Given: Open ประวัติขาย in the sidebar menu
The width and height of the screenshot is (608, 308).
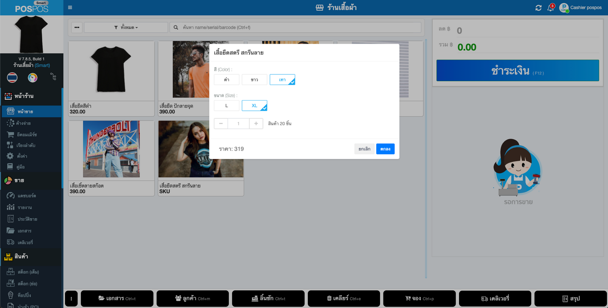Looking at the screenshot, I should tap(27, 219).
